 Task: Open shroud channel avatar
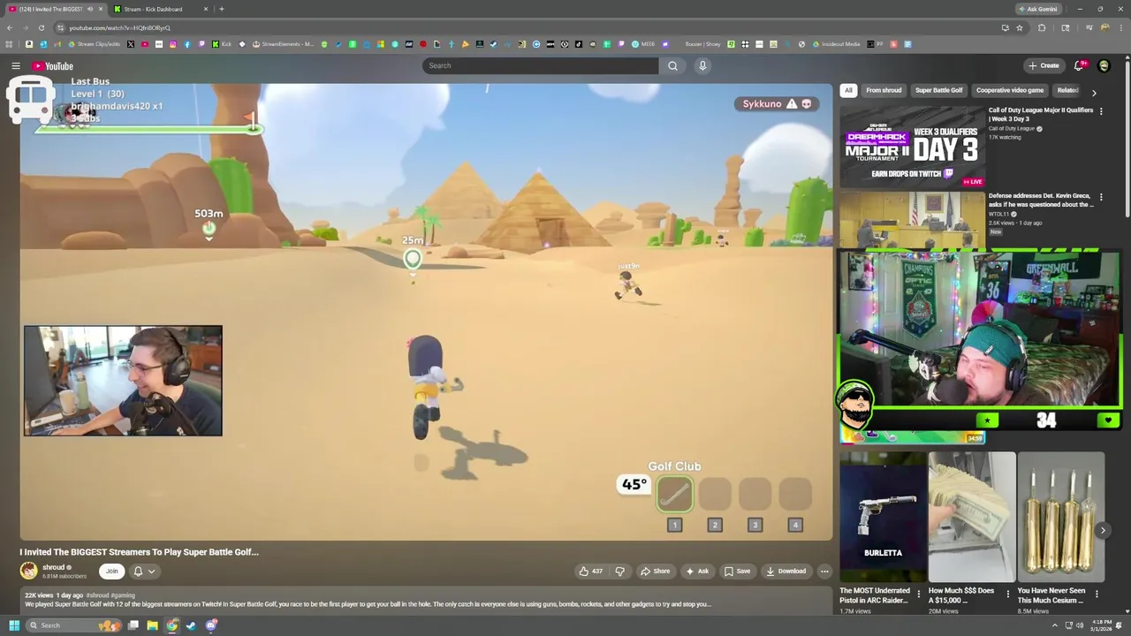[29, 572]
